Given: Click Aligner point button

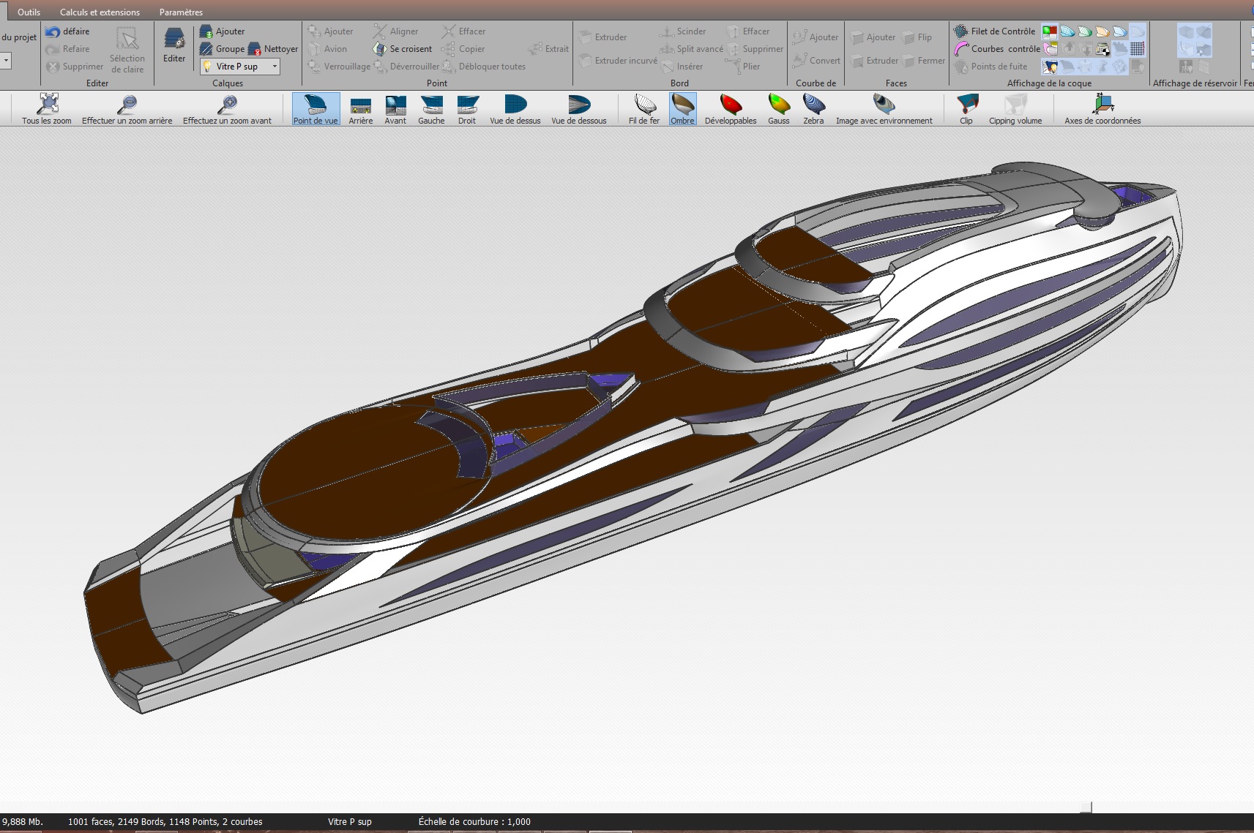Looking at the screenshot, I should point(395,31).
